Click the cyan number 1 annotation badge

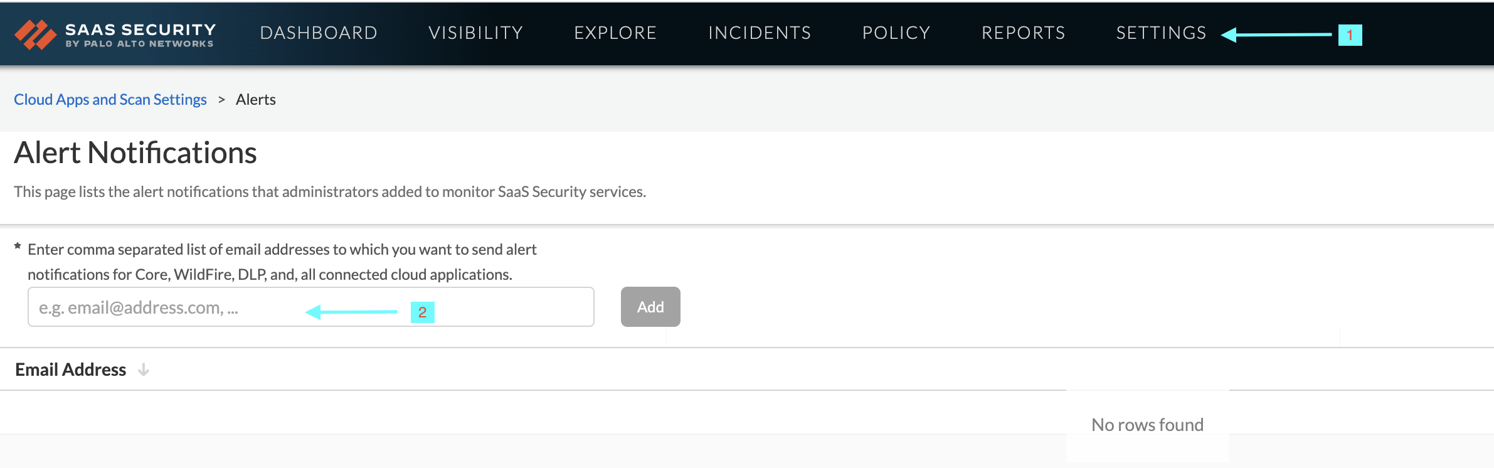pyautogui.click(x=1350, y=35)
